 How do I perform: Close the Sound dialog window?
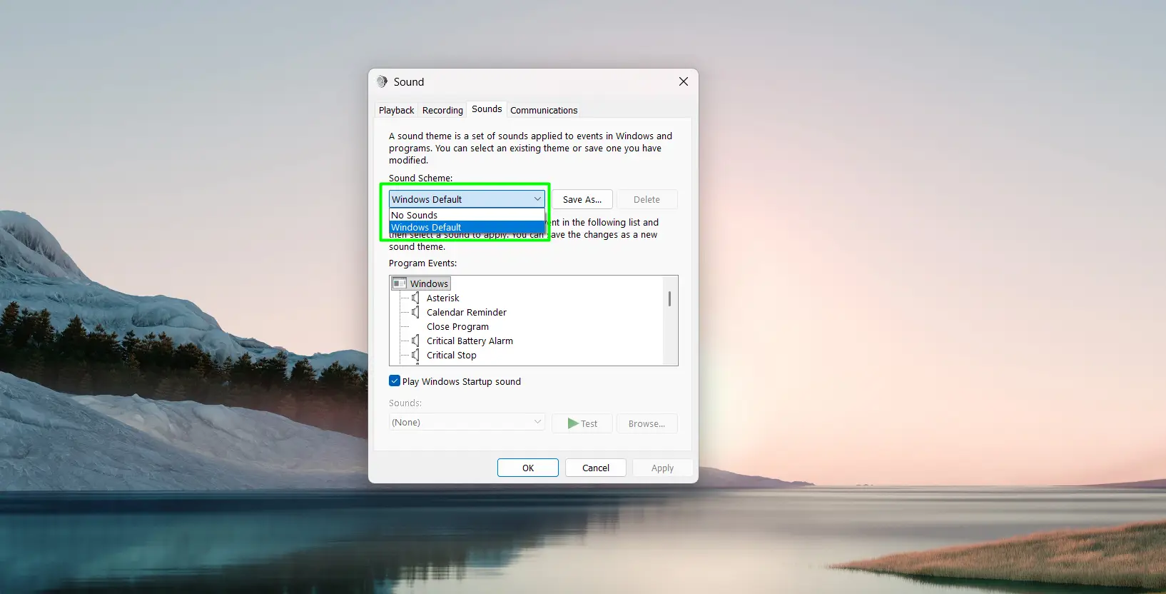coord(683,81)
